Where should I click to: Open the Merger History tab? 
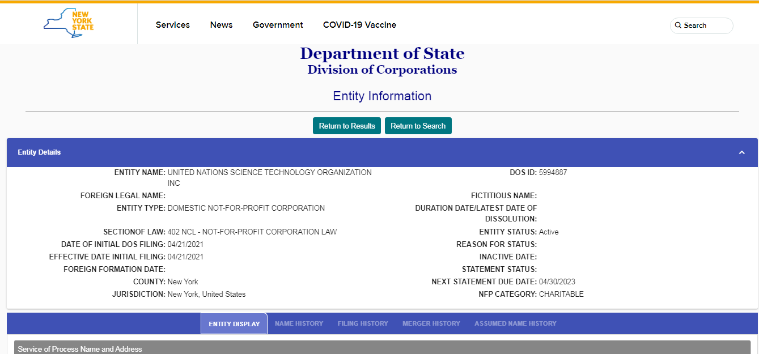pos(431,323)
